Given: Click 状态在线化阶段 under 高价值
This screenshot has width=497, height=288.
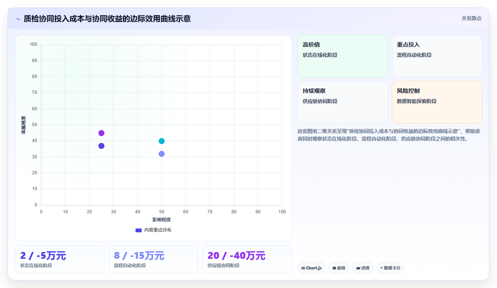Looking at the screenshot, I should [x=320, y=55].
